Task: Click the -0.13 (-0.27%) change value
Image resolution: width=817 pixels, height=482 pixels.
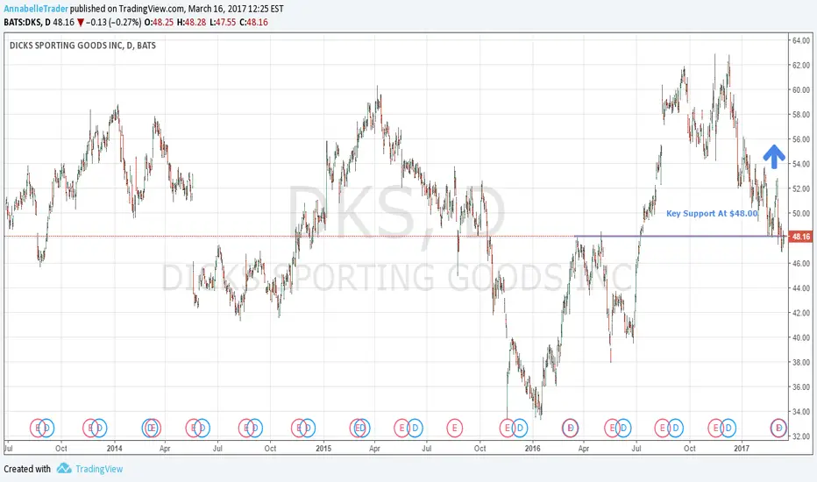Action: coord(113,23)
